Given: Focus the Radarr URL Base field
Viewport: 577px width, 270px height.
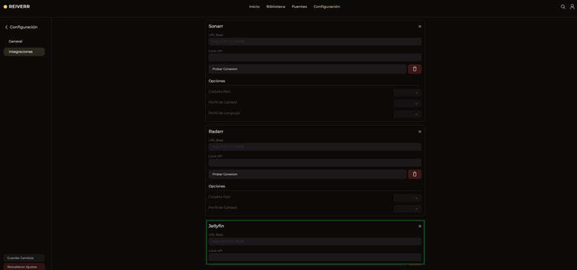Looking at the screenshot, I should tap(315, 147).
